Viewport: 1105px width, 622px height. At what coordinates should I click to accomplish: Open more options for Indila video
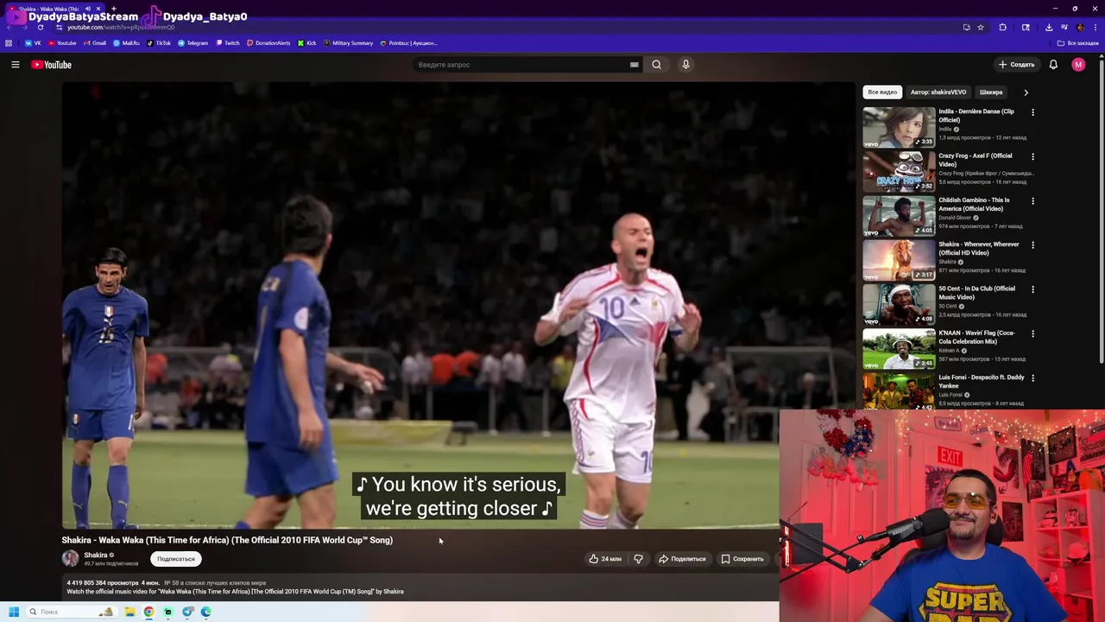pyautogui.click(x=1032, y=112)
